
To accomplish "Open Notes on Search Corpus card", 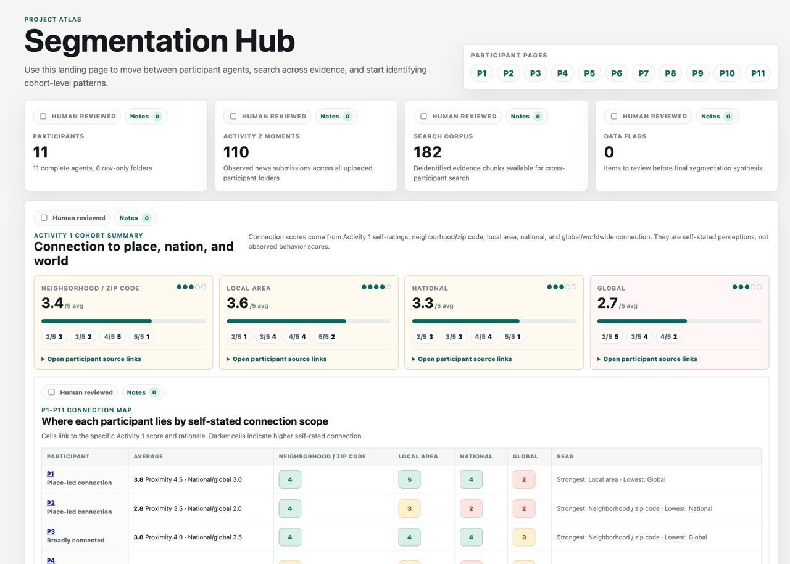I will click(x=526, y=116).
